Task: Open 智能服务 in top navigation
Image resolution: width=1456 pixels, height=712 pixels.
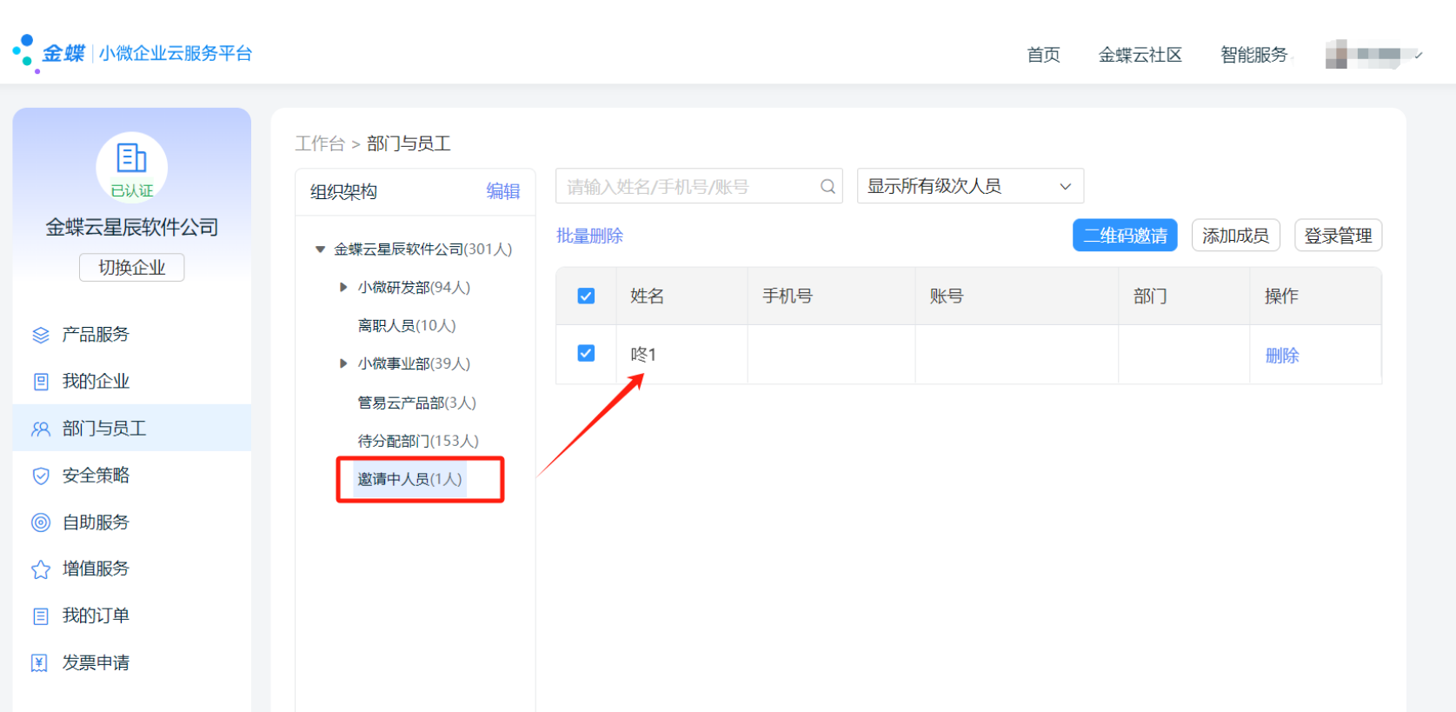Action: tap(1253, 55)
